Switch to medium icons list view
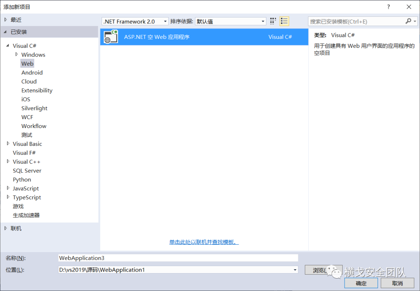The width and height of the screenshot is (420, 291). point(284,21)
